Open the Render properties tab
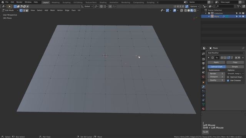The width and height of the screenshot is (246, 138). click(203, 59)
